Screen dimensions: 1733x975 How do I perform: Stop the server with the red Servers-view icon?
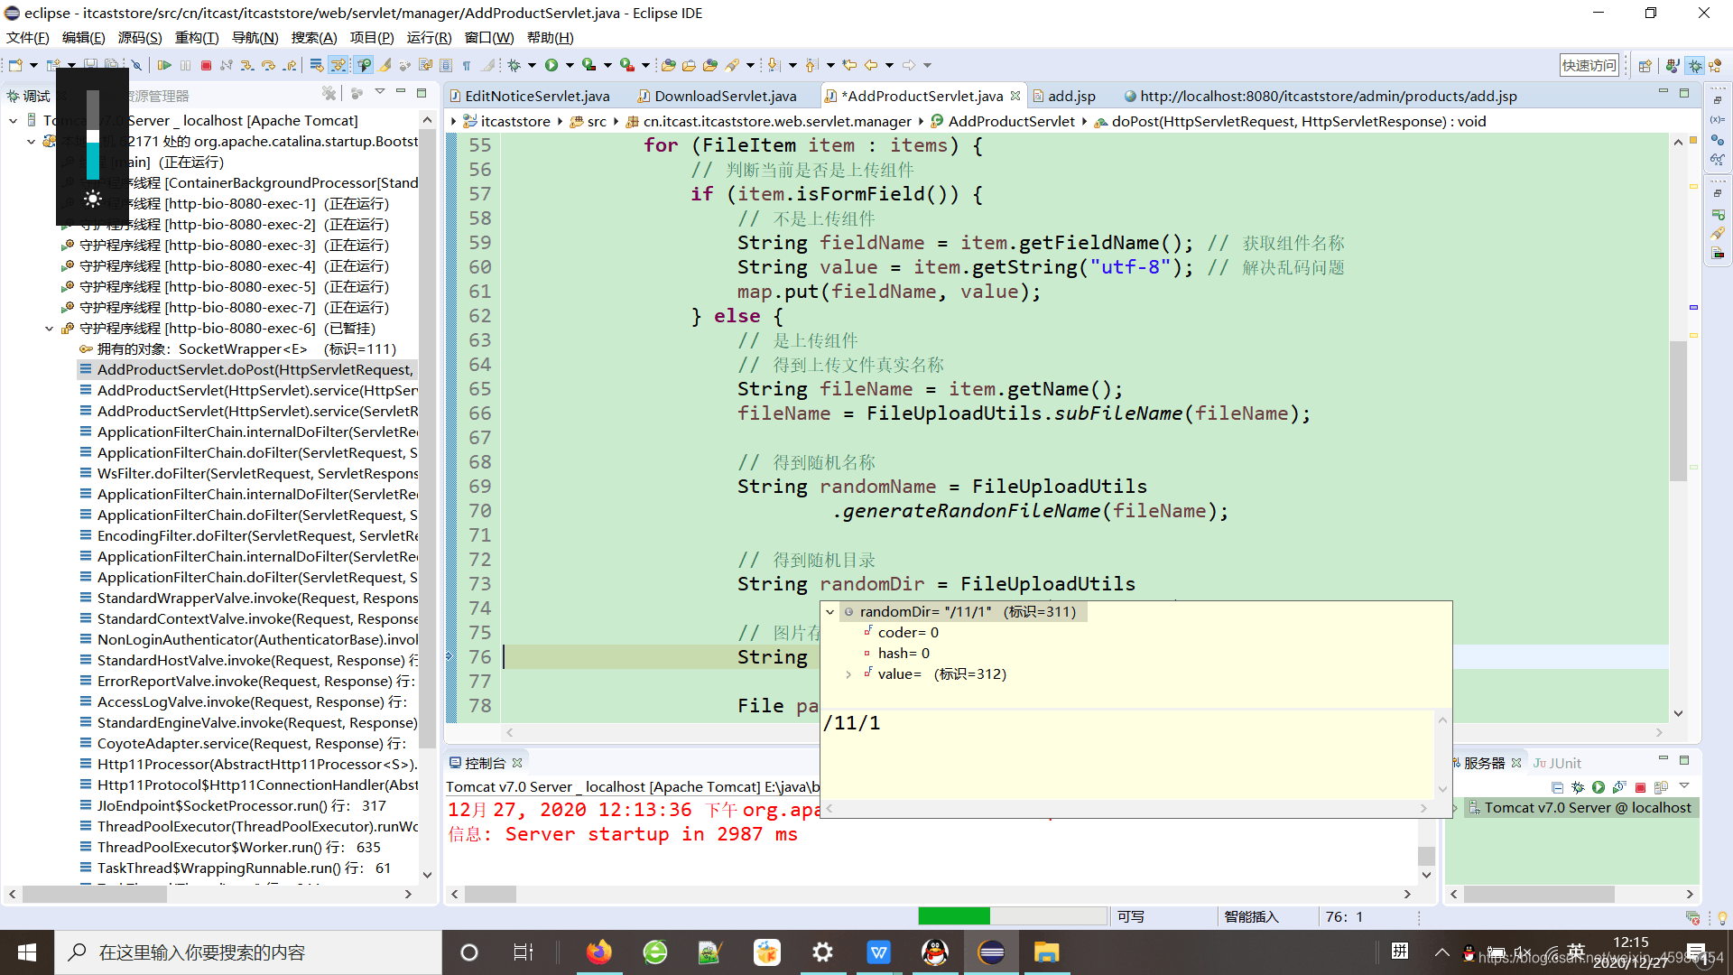1641,787
